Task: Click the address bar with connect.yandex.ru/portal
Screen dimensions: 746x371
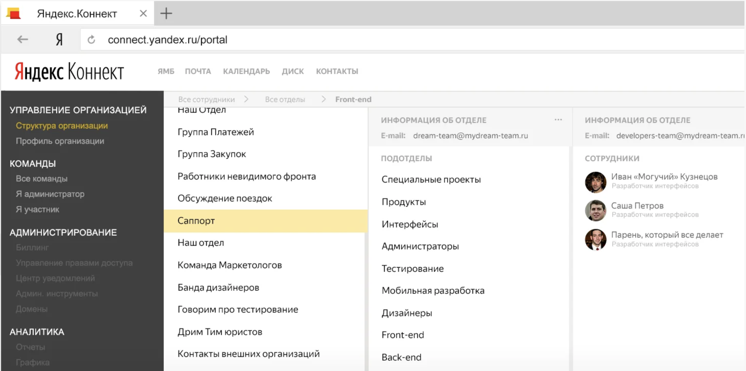Action: 412,40
